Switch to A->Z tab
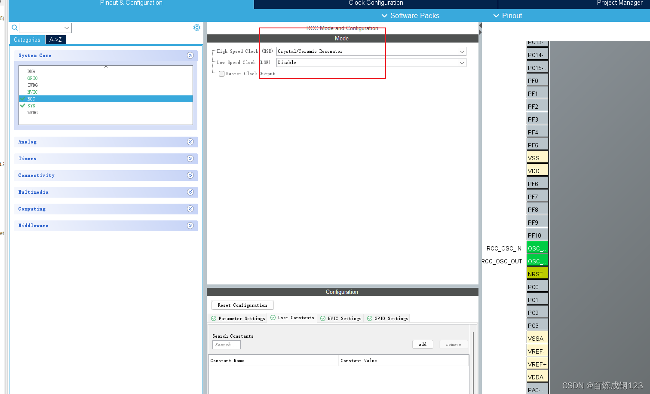The height and width of the screenshot is (394, 650). pos(55,40)
